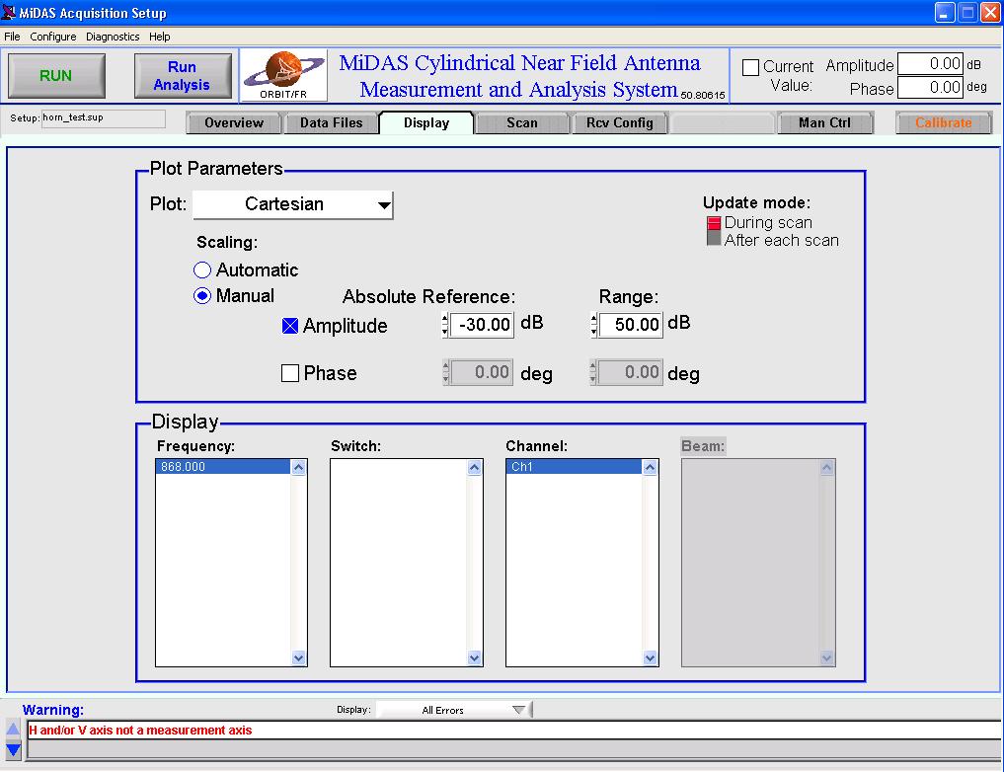Open the Configure menu
The image size is (1004, 772).
point(53,37)
